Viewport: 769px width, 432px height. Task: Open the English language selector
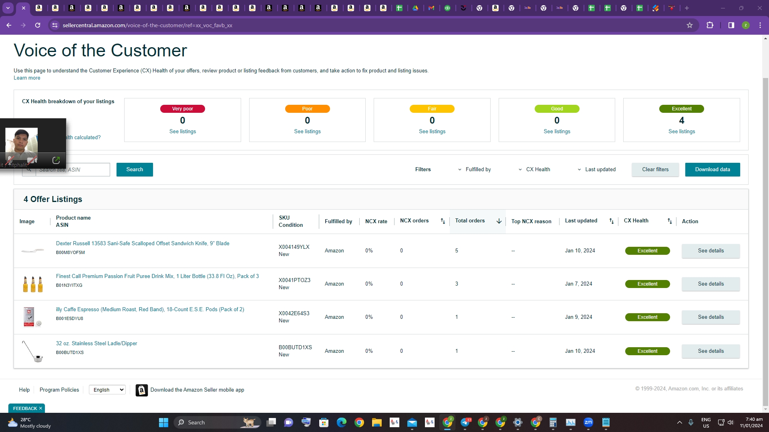click(107, 390)
